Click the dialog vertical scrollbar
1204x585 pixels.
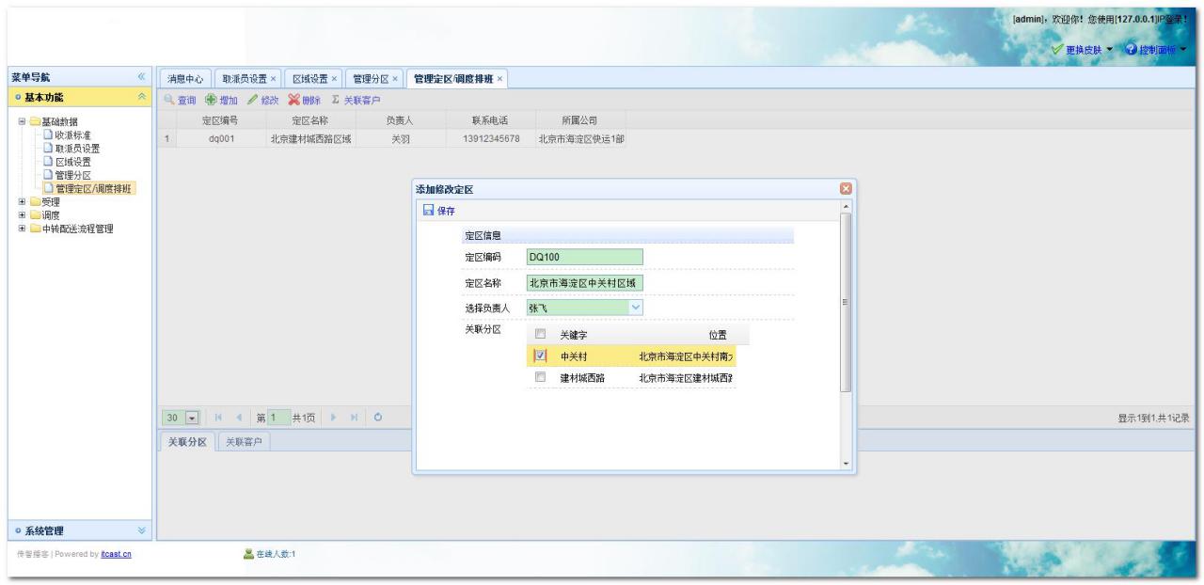[846, 301]
